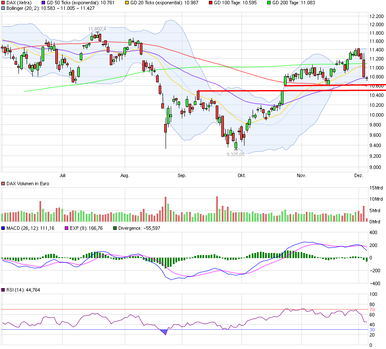
Task: Click the 'DAX Volumen in Euro' label
Action: (x=28, y=184)
